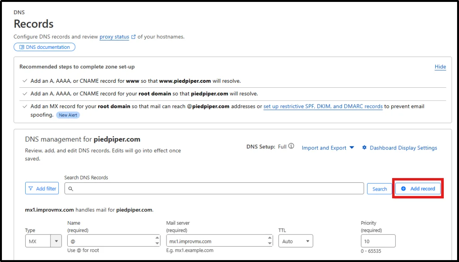The image size is (459, 262).
Task: Open the SPF, DKIM, and DMARC records link
Action: click(x=323, y=106)
